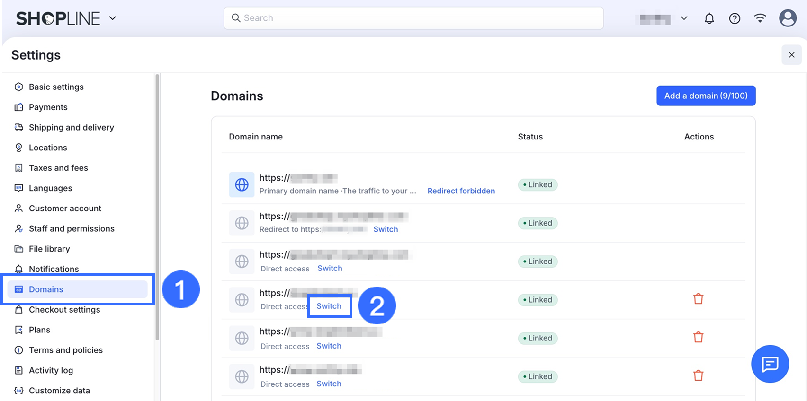Select Shipping and delivery menu item
The image size is (807, 401).
[x=71, y=128]
